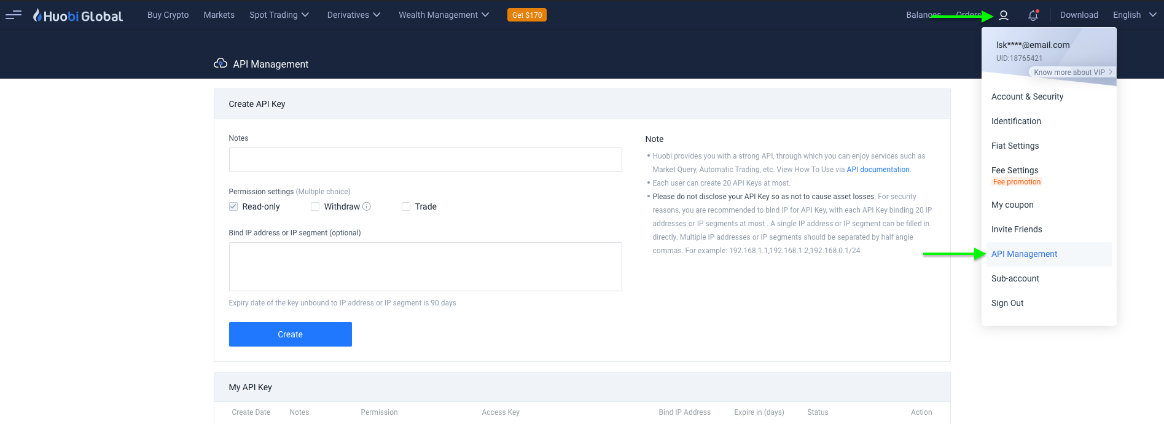Click the Create API Key section heading
The height and width of the screenshot is (424, 1164).
(x=257, y=104)
